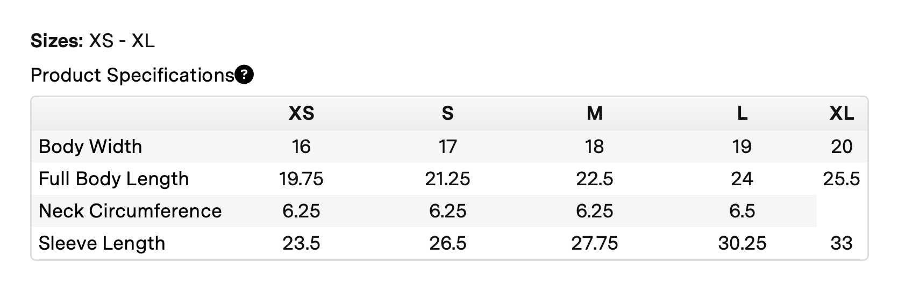Select the Full Body Length row label
This screenshot has width=898, height=291.
[x=113, y=179]
